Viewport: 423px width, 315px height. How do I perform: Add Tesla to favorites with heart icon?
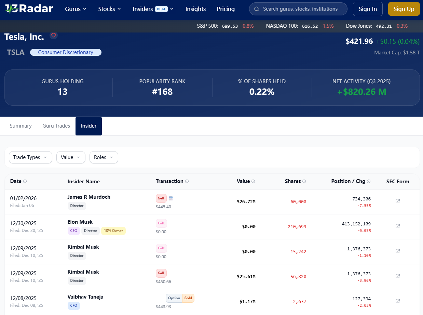click(53, 35)
